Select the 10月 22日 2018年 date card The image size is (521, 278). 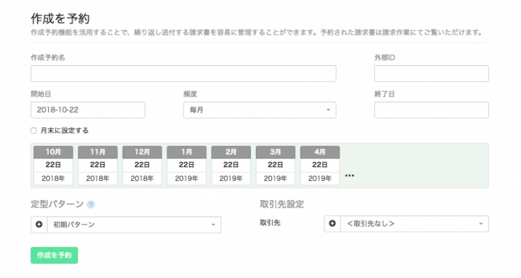(53, 166)
